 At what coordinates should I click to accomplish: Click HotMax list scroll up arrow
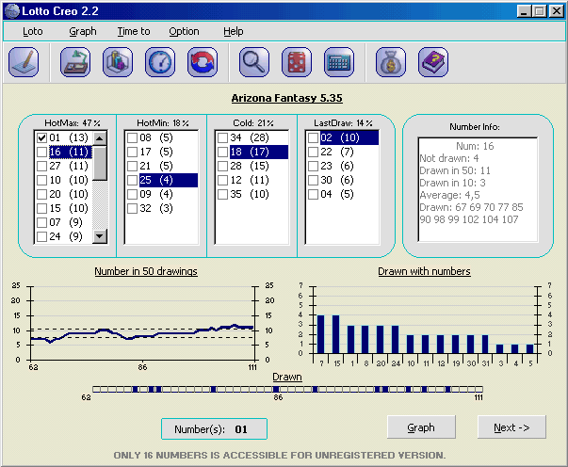100,138
